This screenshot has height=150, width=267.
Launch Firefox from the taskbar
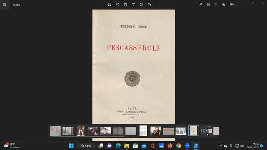(x=170, y=146)
